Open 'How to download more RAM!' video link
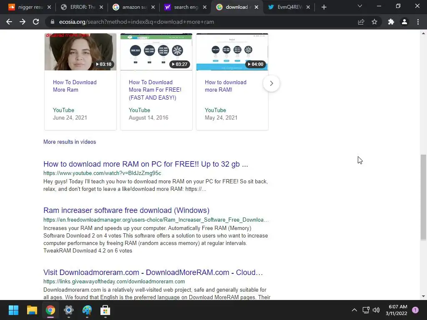Viewport: 427px width, 320px height. pos(226,86)
